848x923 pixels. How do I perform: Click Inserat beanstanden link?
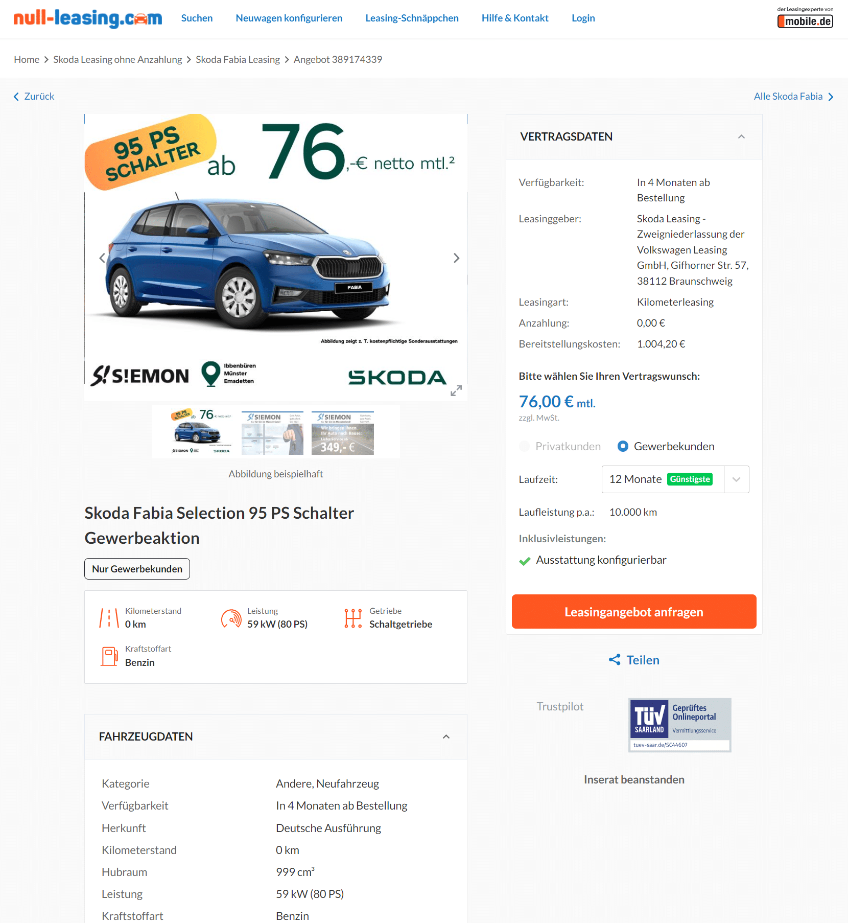pos(634,779)
